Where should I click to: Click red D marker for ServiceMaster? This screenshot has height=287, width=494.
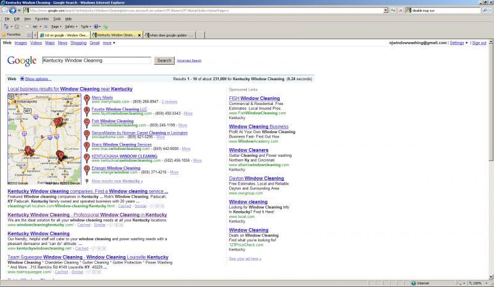click(87, 135)
